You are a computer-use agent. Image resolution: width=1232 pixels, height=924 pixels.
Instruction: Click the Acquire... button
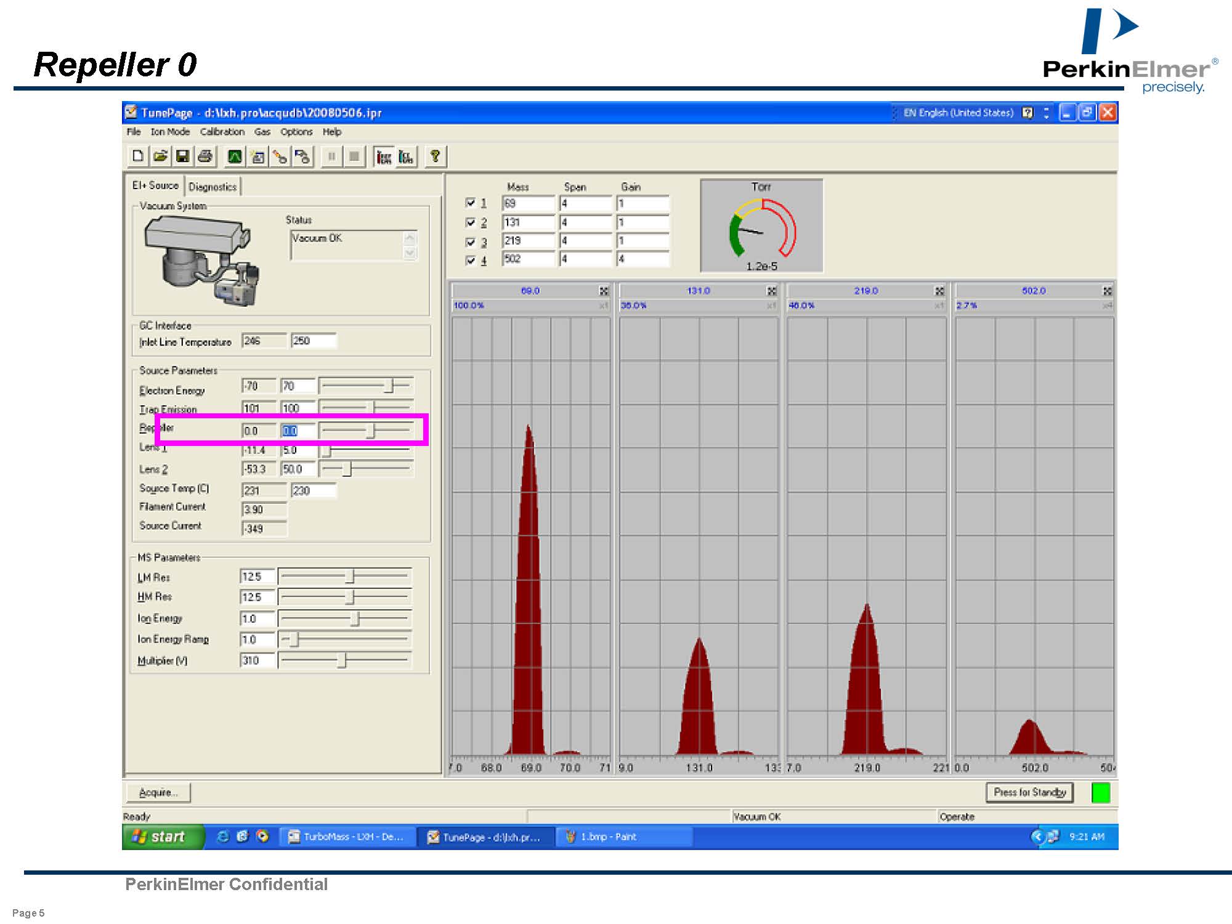coord(158,792)
